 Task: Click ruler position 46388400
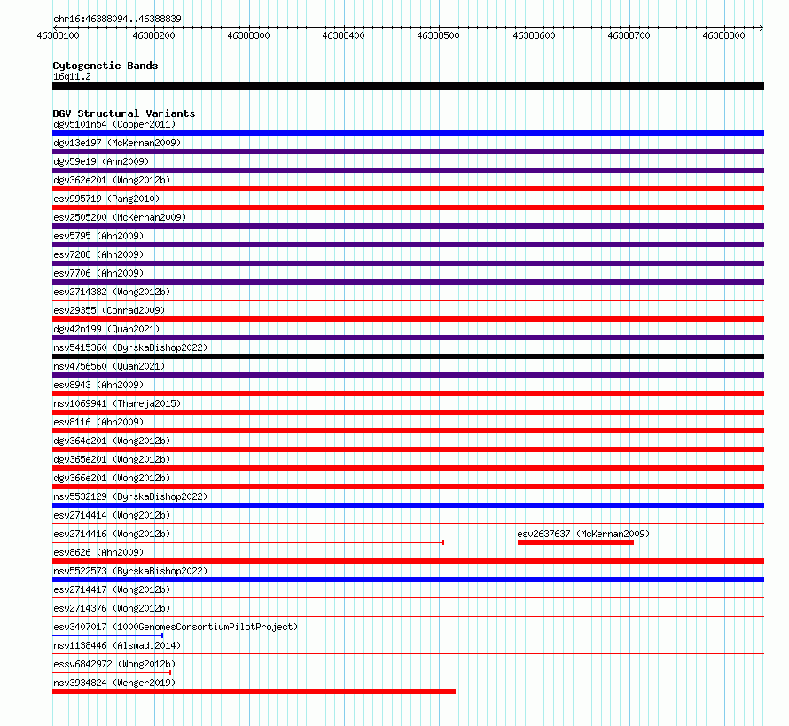pos(343,35)
